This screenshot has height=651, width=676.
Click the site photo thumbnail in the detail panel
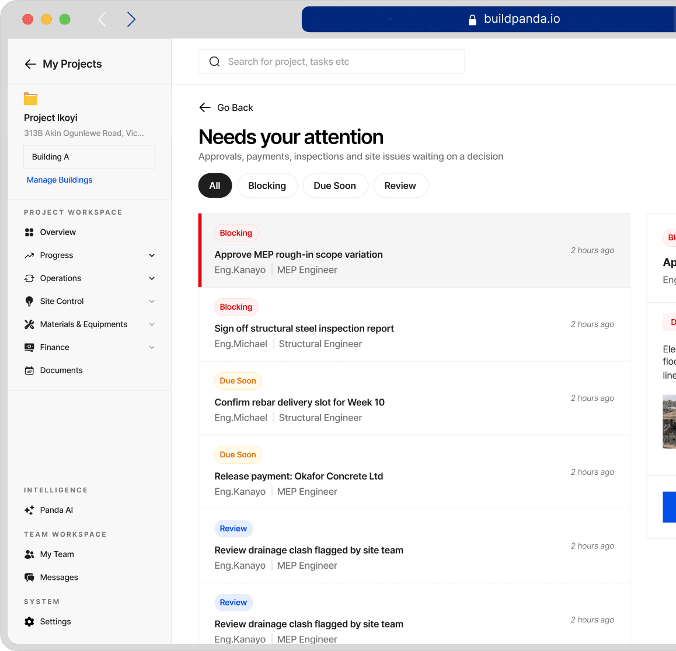tap(669, 422)
